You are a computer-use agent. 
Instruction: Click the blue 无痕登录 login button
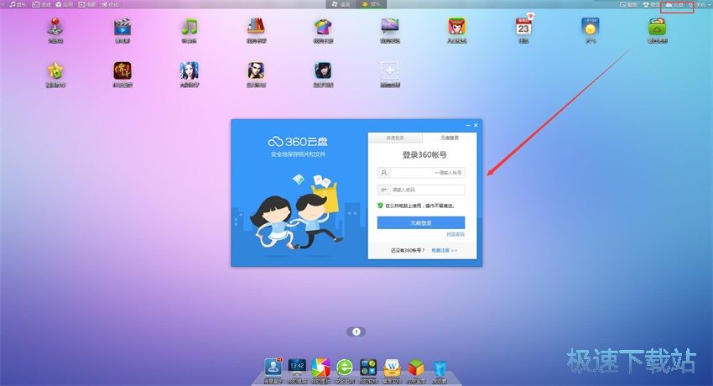tap(421, 222)
